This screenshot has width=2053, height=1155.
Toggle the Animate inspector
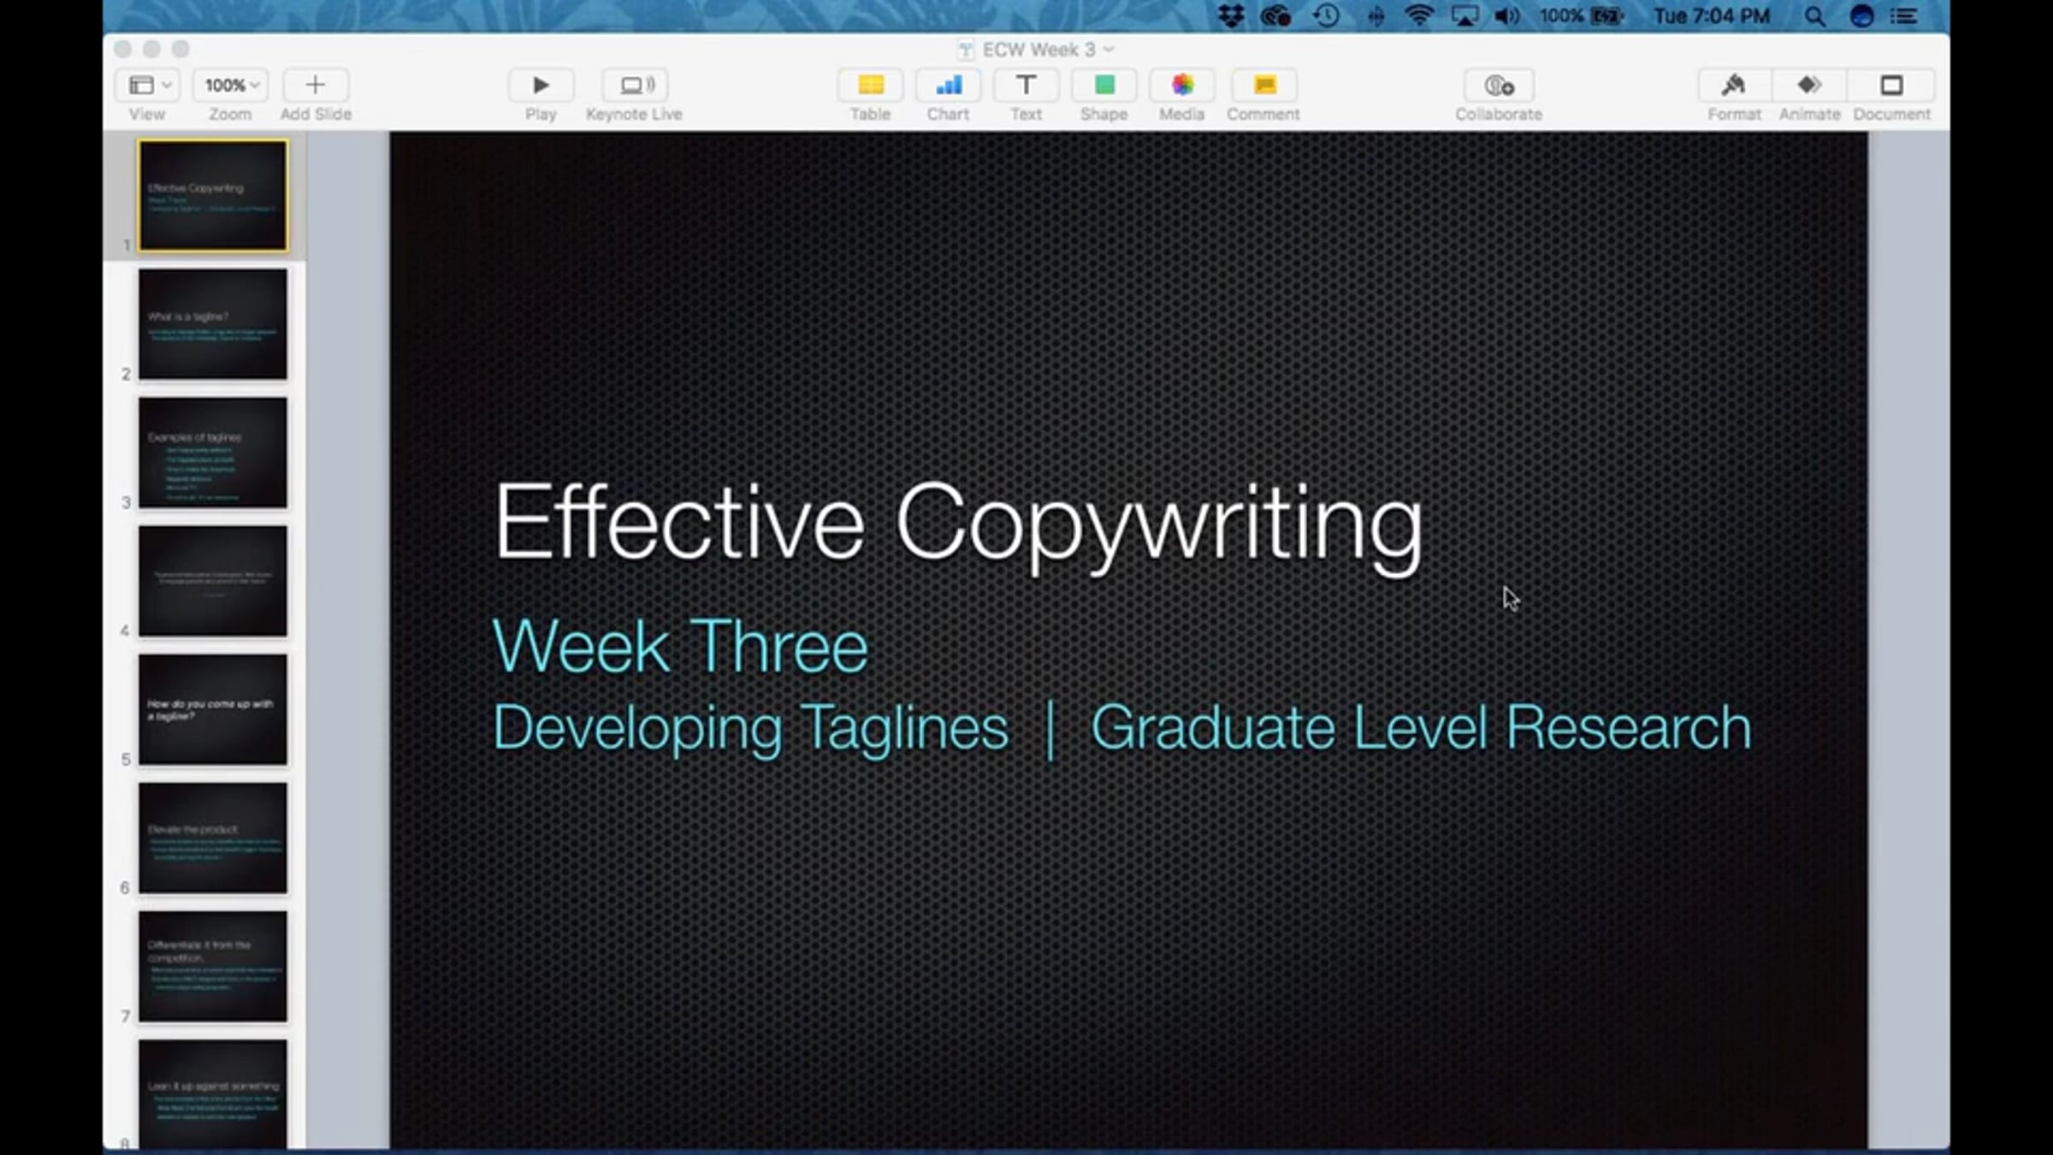[x=1809, y=86]
